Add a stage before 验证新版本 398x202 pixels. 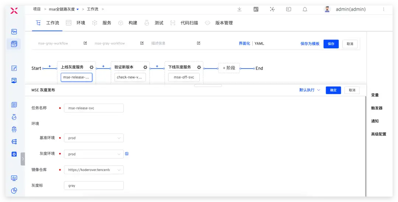(103, 66)
